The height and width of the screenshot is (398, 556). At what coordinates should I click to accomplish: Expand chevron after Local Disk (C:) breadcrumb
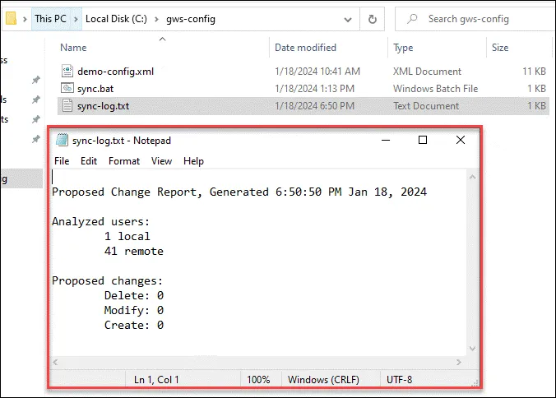[x=156, y=19]
